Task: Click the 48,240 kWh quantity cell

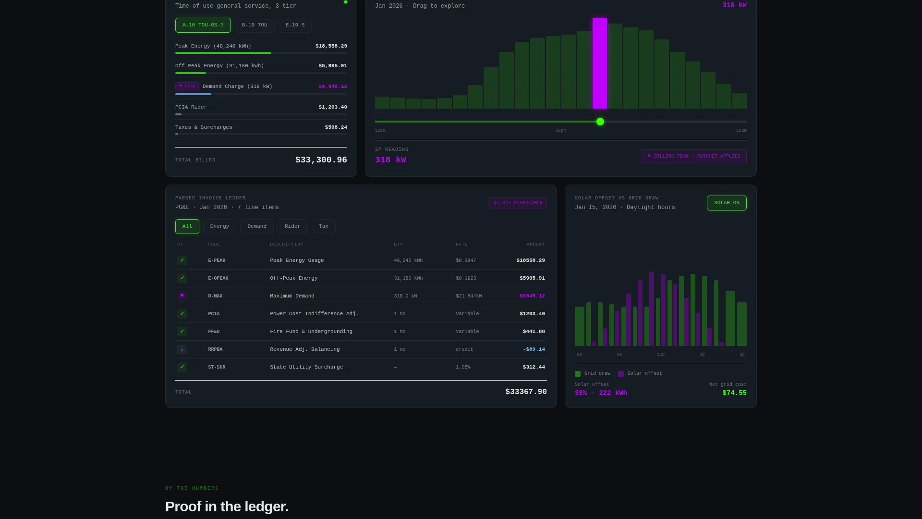Action: tap(408, 260)
